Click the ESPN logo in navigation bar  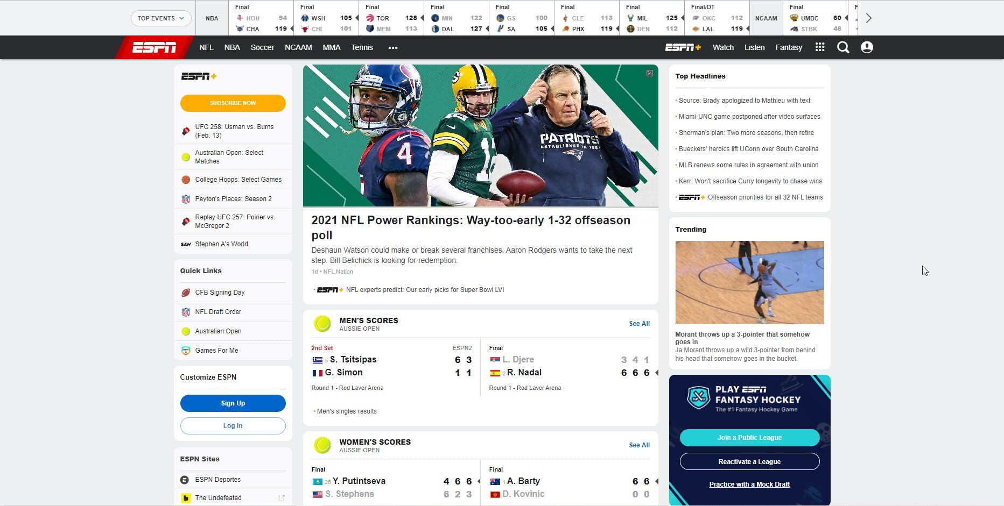tap(154, 47)
